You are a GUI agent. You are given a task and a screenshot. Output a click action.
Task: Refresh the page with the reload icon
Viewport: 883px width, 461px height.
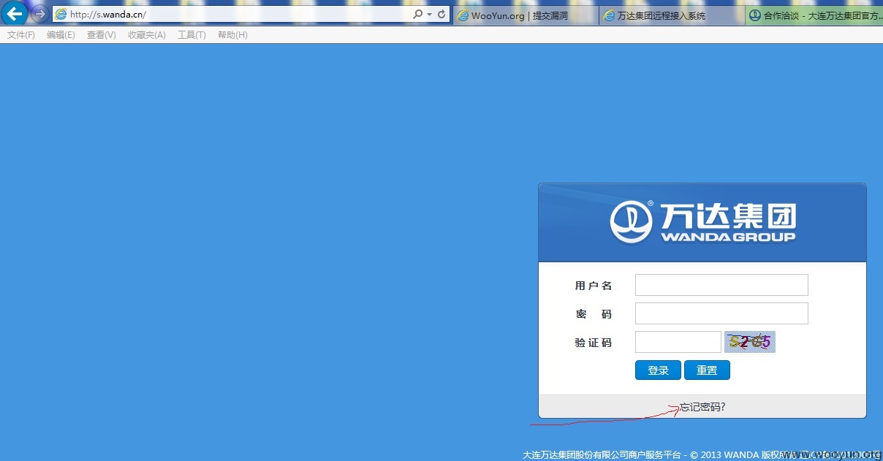click(441, 15)
